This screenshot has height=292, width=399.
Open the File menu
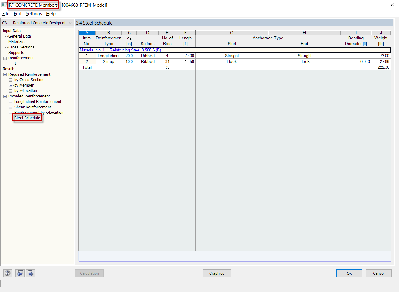(x=6, y=14)
